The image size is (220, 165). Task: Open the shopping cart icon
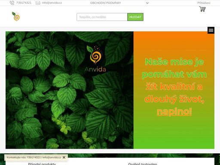pyautogui.click(x=202, y=9)
